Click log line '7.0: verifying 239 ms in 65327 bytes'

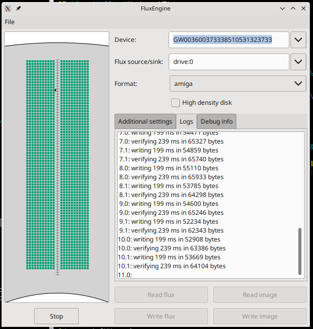tap(171, 141)
